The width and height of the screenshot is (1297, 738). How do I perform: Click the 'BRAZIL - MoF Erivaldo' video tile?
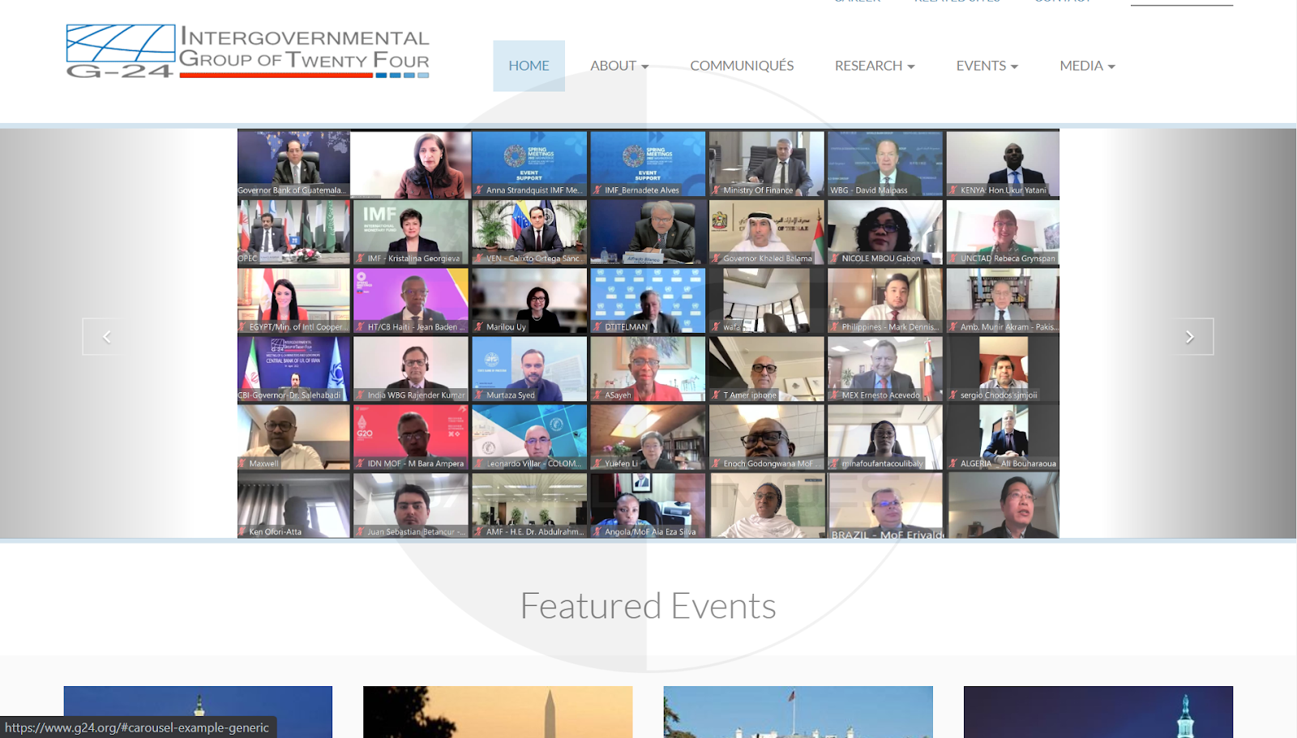pyautogui.click(x=884, y=506)
